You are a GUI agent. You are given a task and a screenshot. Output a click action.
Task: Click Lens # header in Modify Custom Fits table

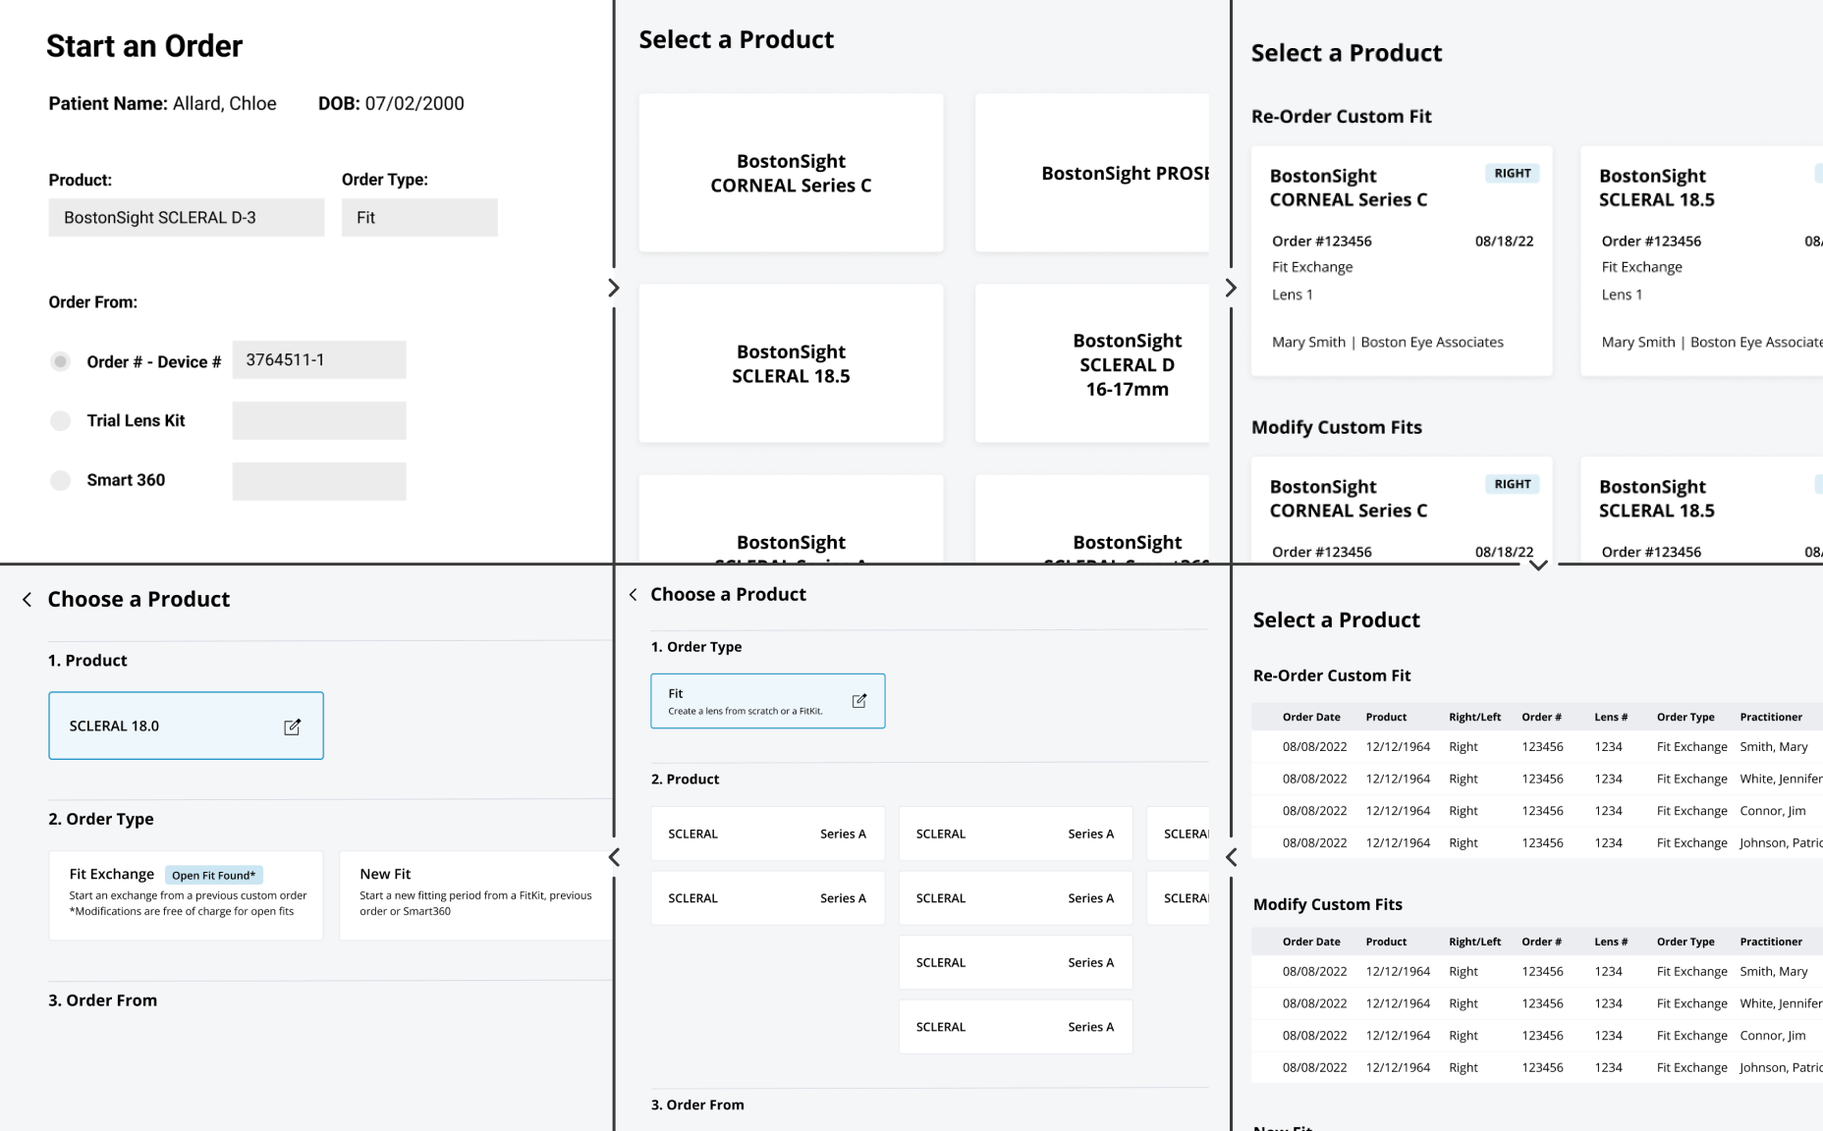point(1611,942)
